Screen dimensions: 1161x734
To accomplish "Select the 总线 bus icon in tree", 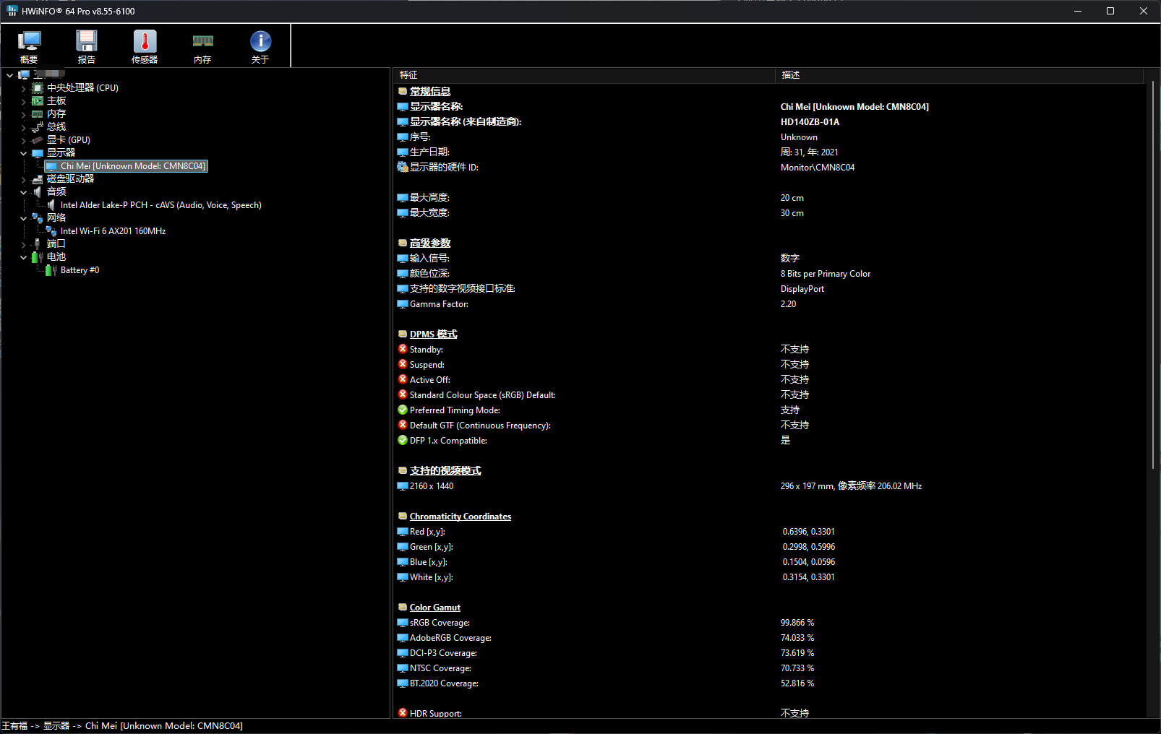I will (38, 127).
